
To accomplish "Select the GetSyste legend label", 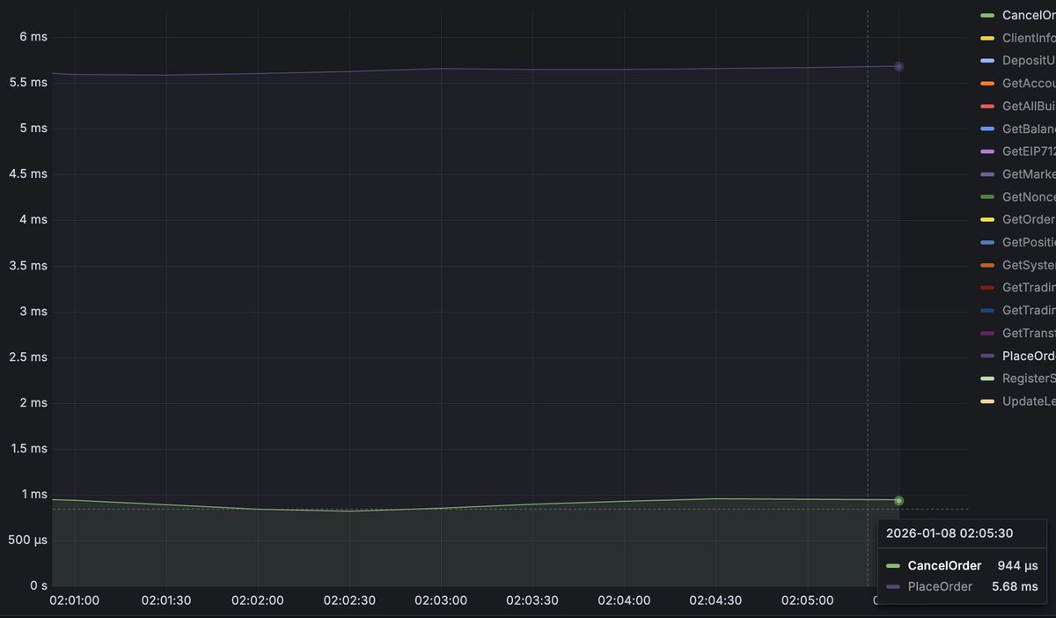I will (x=1029, y=265).
